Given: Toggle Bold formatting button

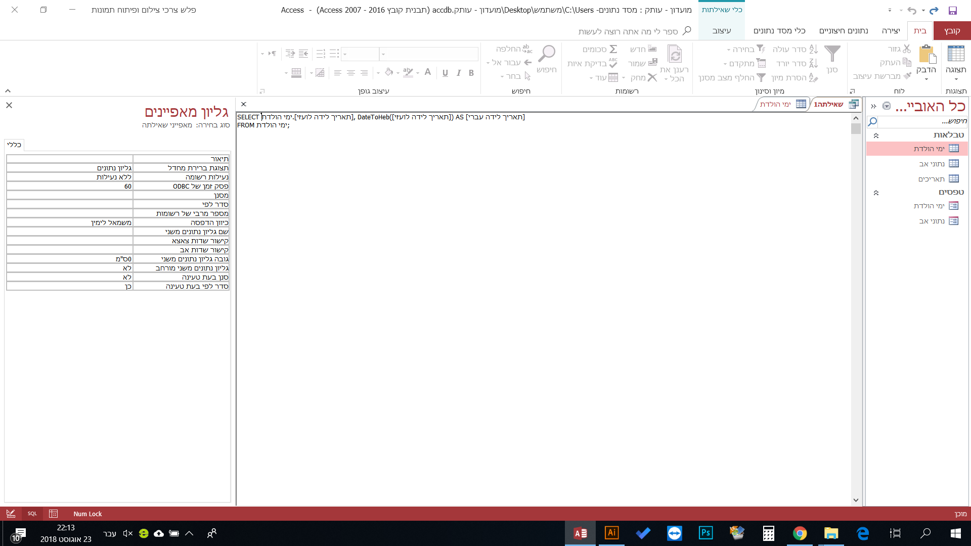Looking at the screenshot, I should click(x=471, y=73).
